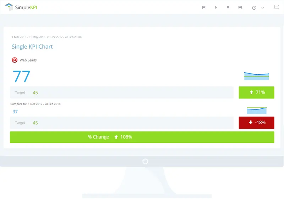Select the Web Leads label
284x199 pixels.
click(28, 60)
